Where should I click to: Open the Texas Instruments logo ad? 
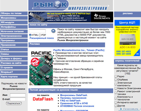click(102, 17)
